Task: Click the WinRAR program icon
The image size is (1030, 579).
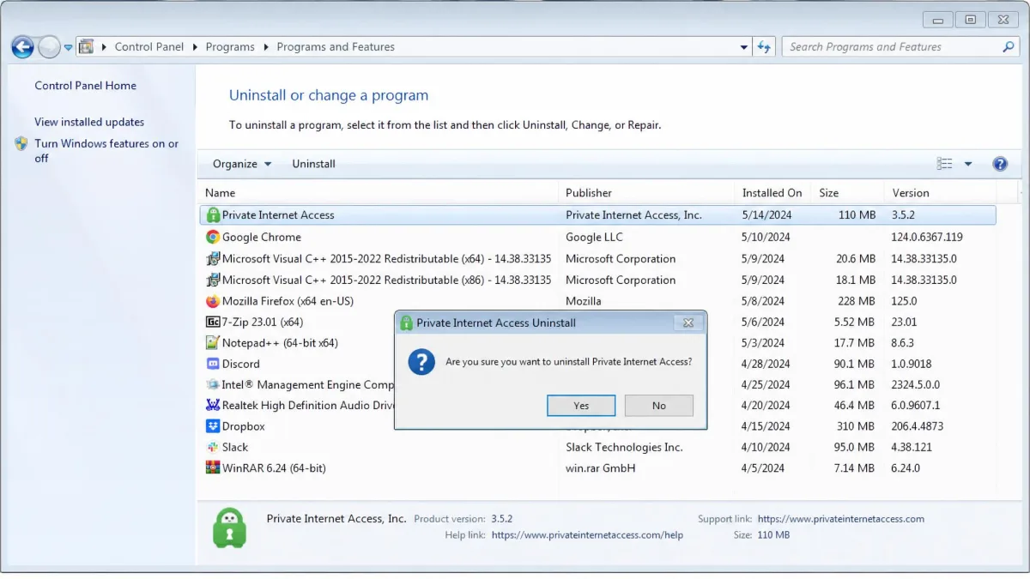Action: [213, 467]
